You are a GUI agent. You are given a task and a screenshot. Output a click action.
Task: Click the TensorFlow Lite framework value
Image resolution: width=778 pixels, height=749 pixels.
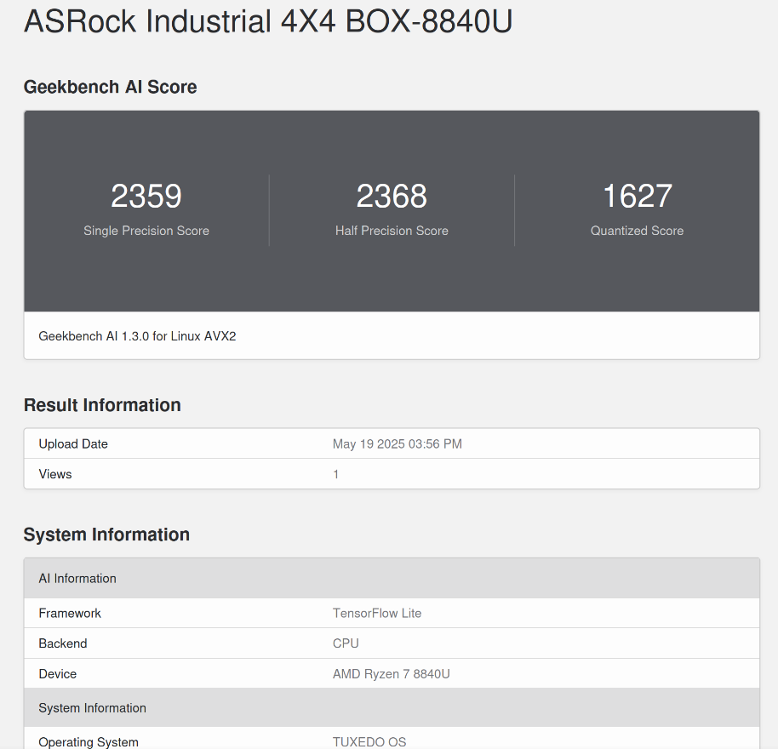point(377,613)
